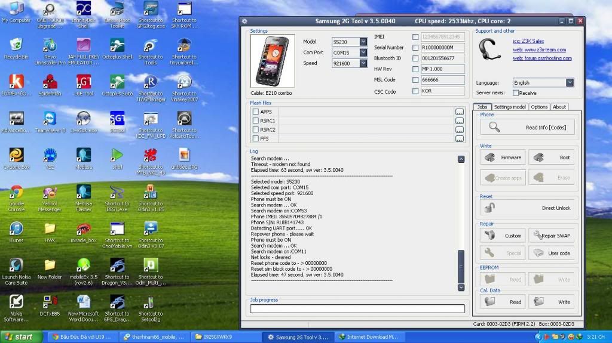Click the Repair SWAP button
This screenshot has height=343, width=612.
click(551, 236)
